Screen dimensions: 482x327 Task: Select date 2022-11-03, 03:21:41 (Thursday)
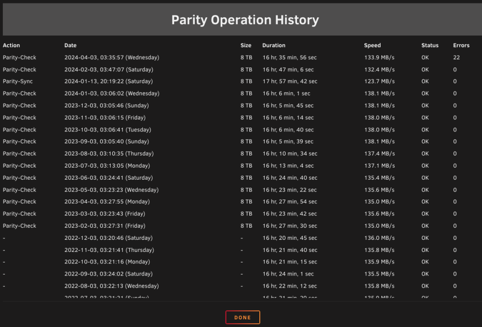tap(109, 250)
